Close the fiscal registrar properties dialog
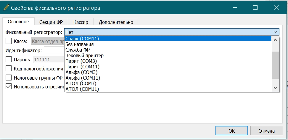288x140 pixels. point(276,7)
